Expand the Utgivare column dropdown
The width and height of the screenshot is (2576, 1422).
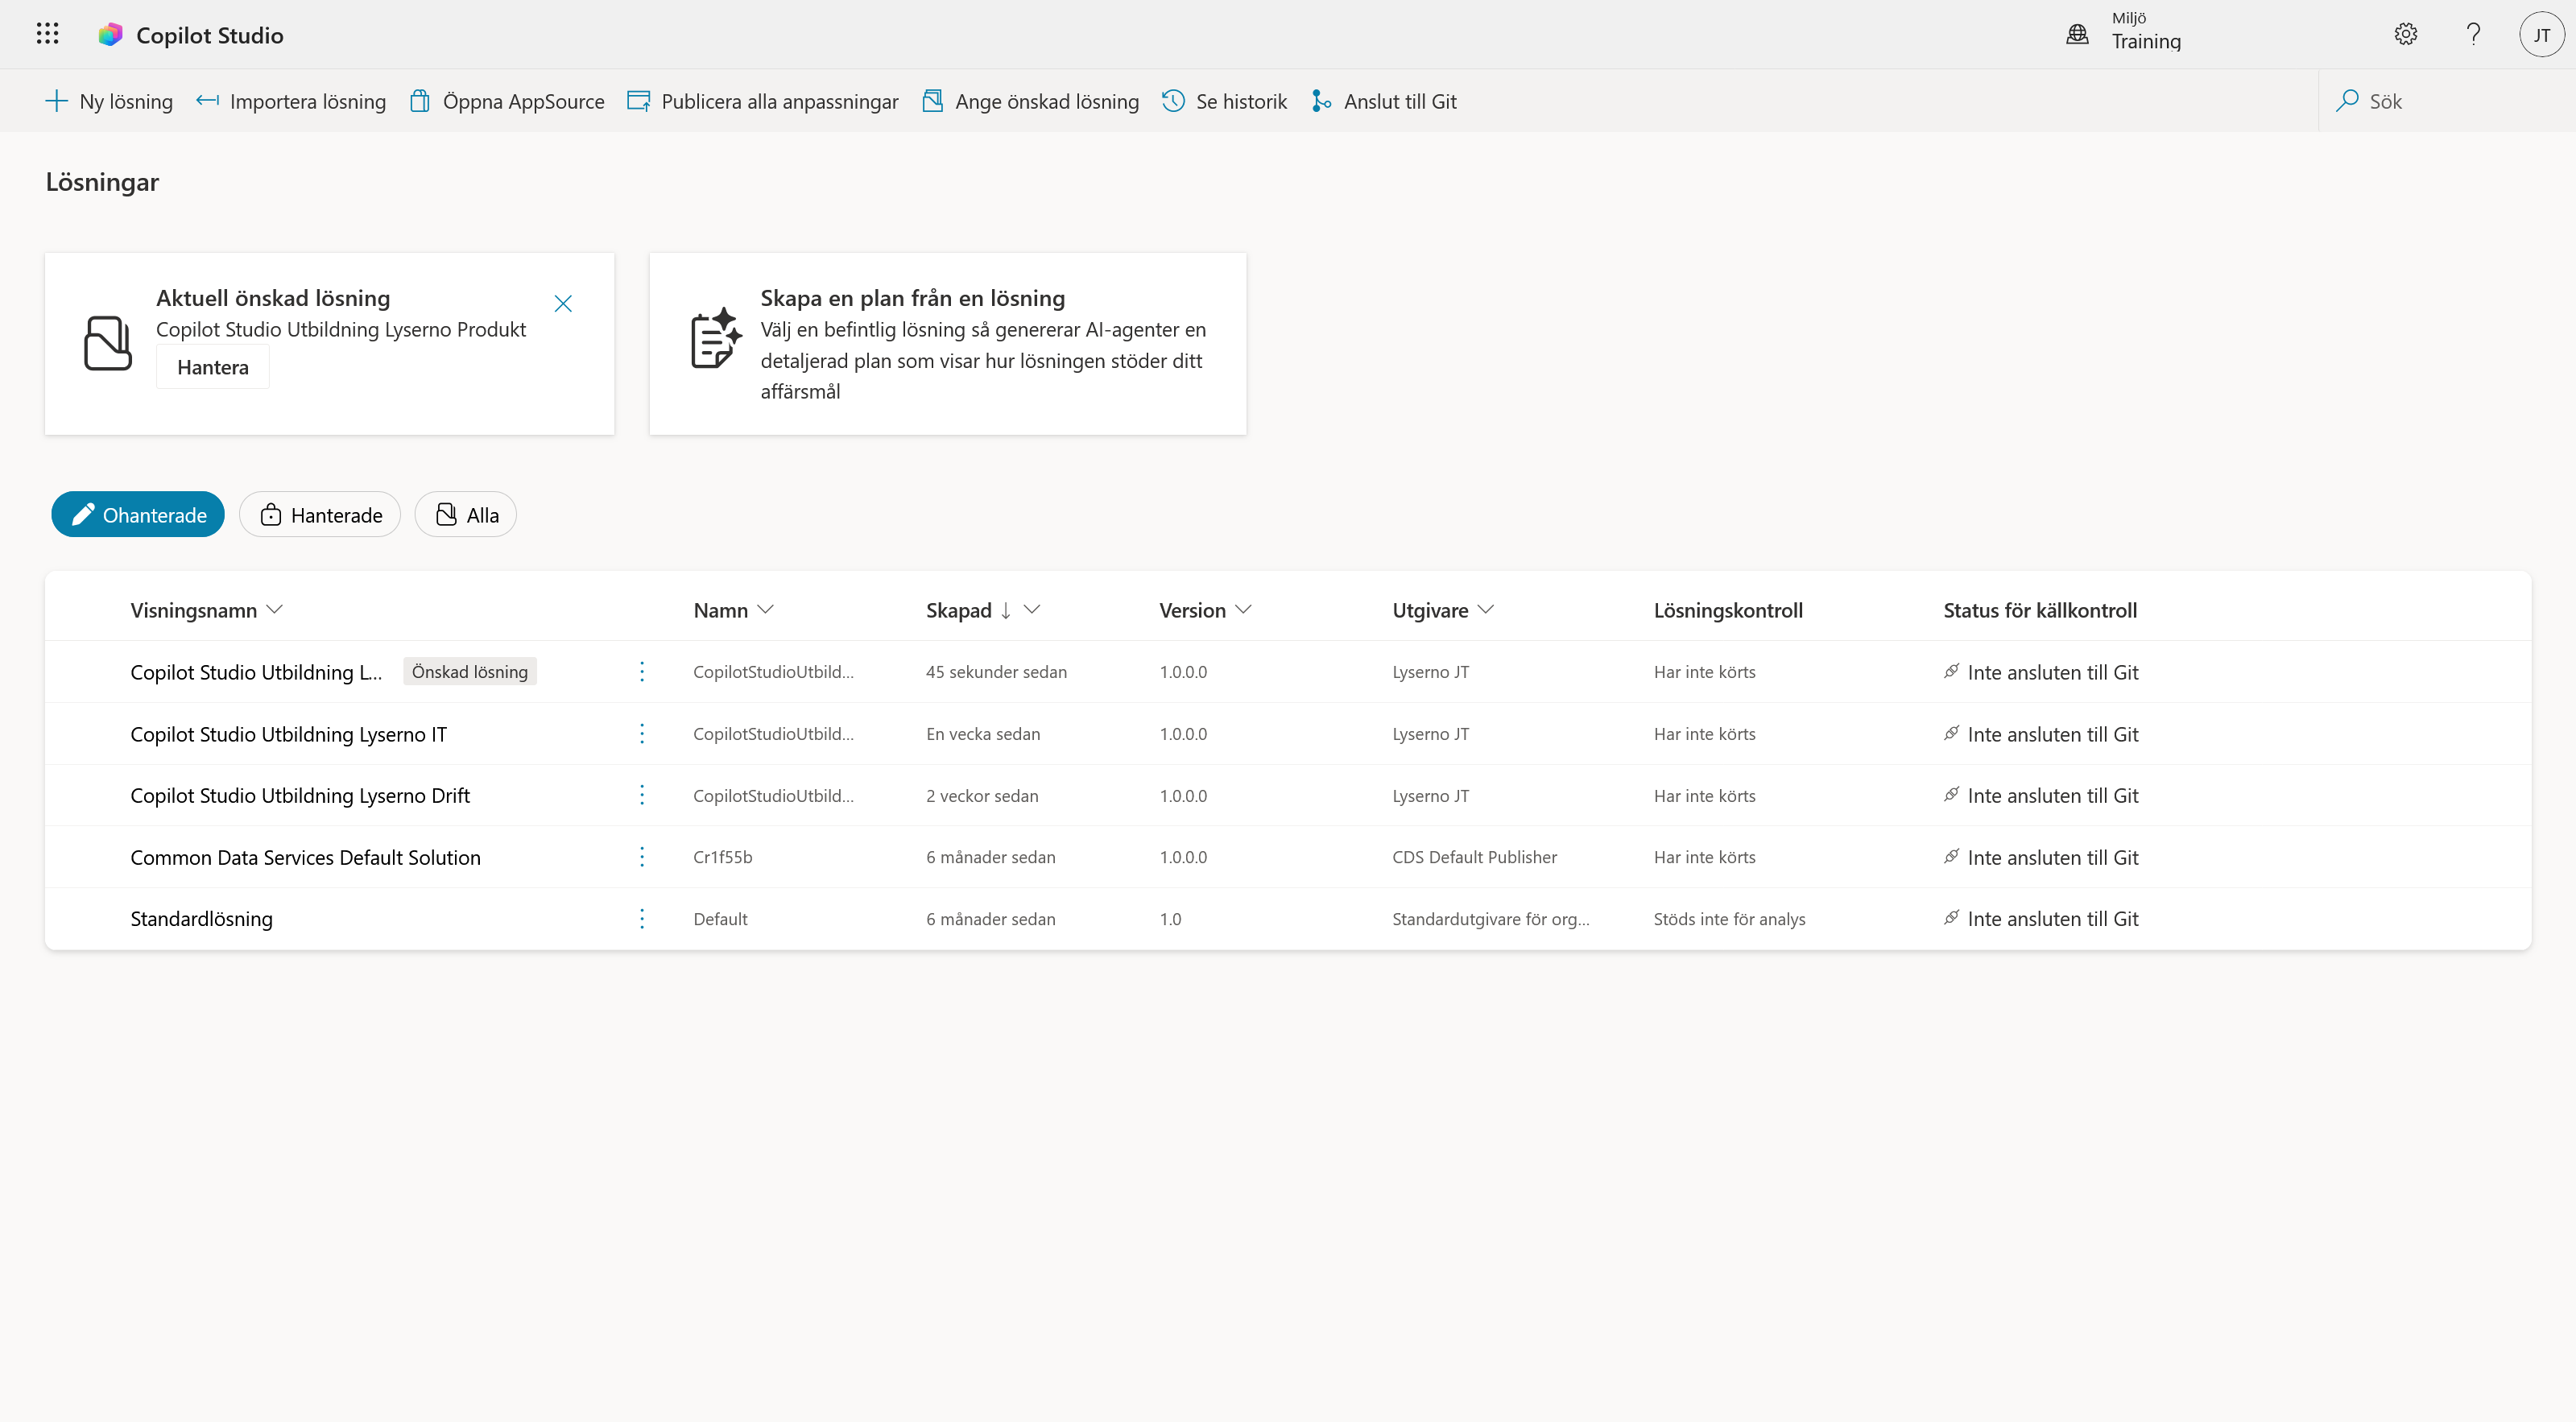[x=1486, y=609]
